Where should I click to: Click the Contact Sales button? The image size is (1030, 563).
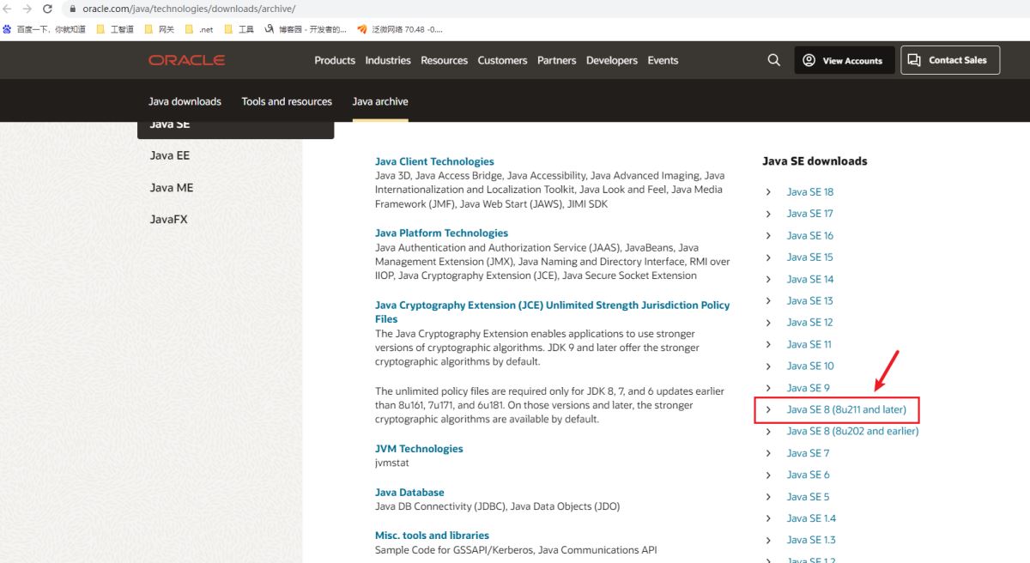point(949,60)
